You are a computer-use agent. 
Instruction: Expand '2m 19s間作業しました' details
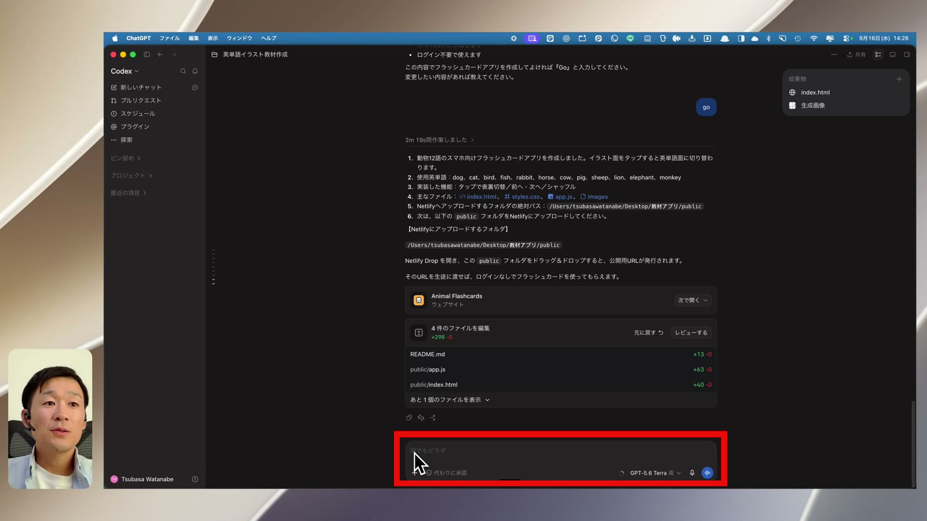440,140
